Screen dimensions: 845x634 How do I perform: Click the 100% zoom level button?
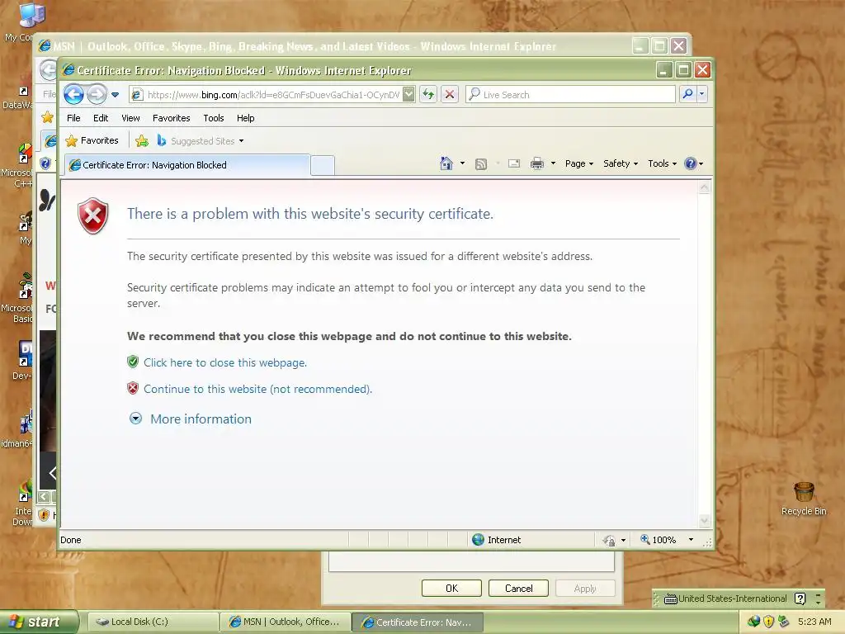658,540
